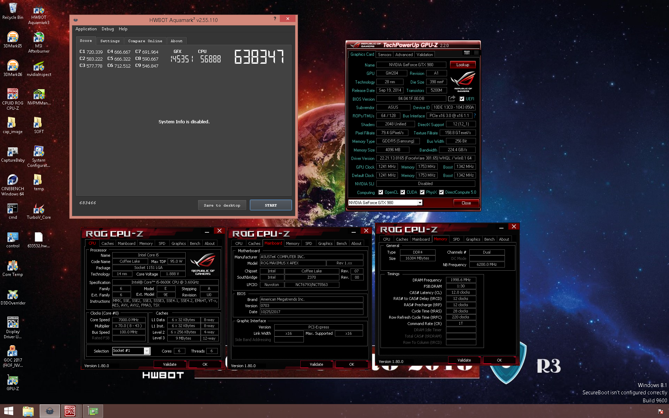Click the Action Center flag tray icon
Image resolution: width=669 pixels, height=418 pixels.
point(660,411)
